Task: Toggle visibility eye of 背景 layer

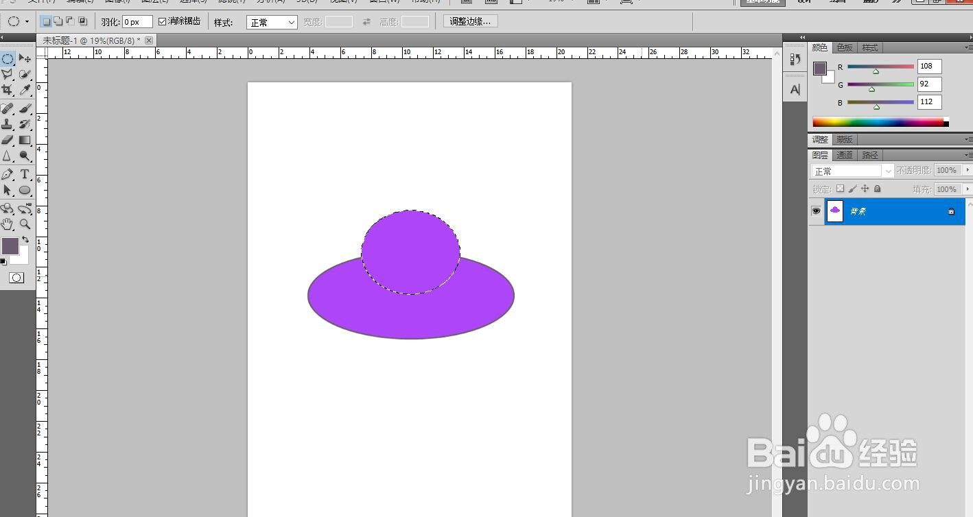Action: 816,211
